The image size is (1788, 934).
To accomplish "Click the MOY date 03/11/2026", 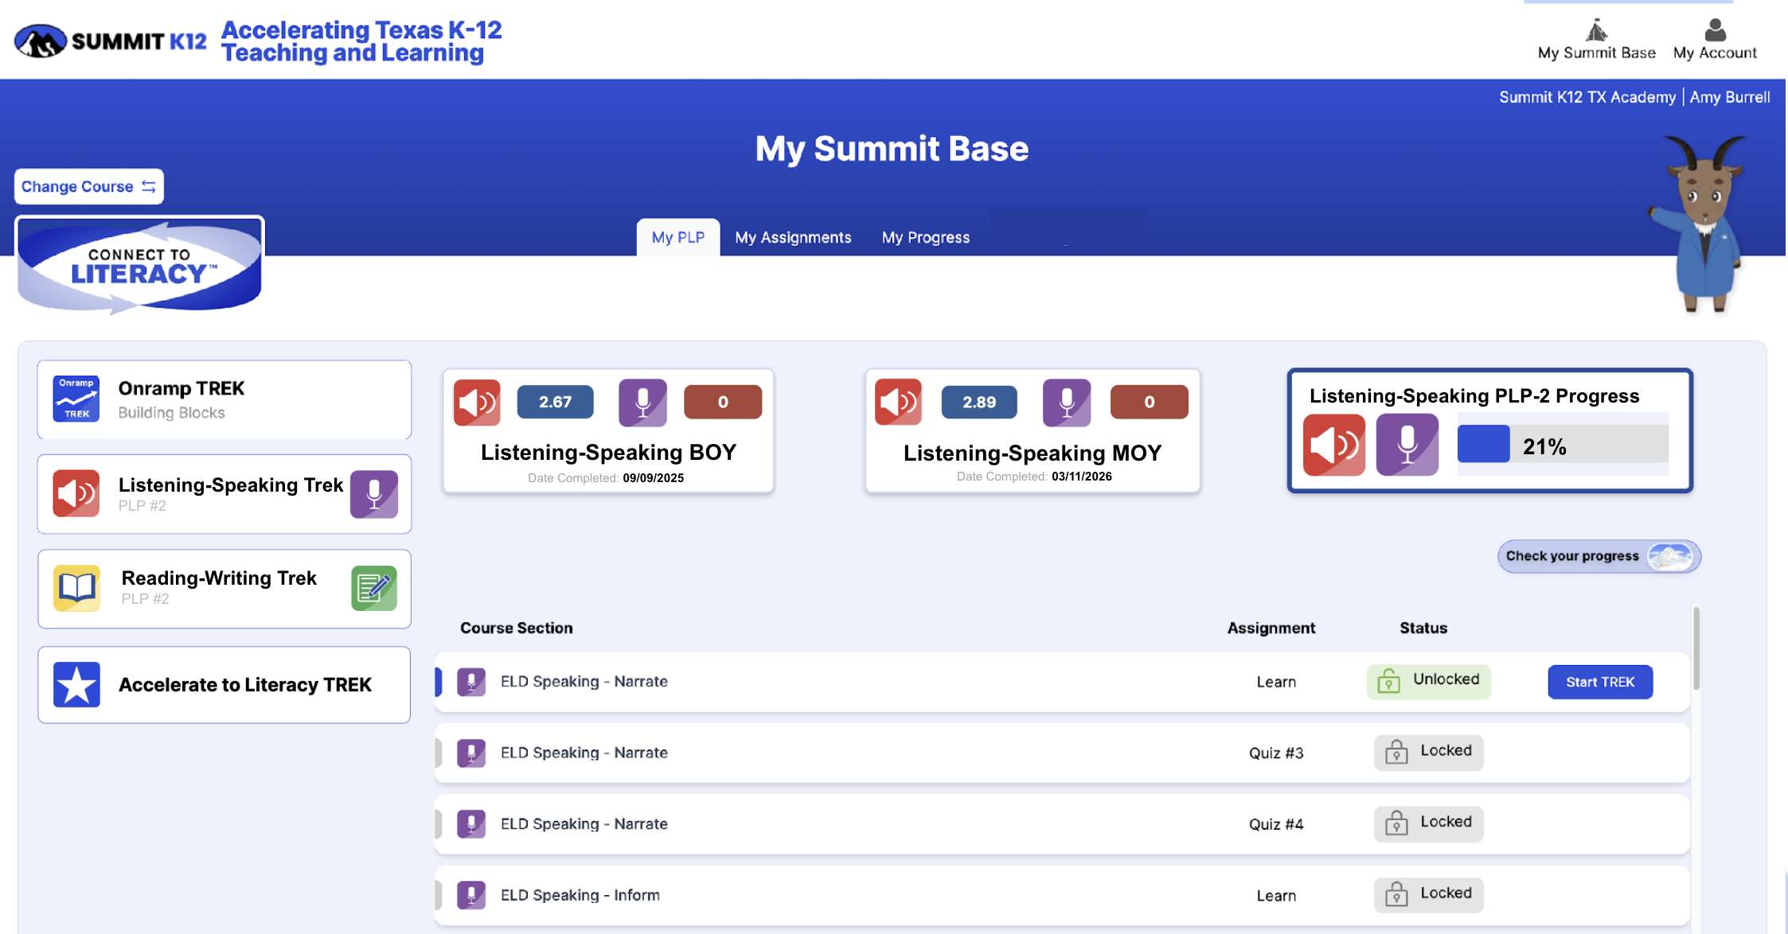I will point(1082,477).
